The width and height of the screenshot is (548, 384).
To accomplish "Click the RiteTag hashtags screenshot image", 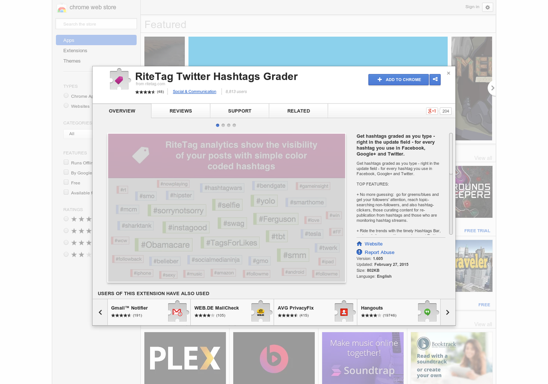I will 227,208.
